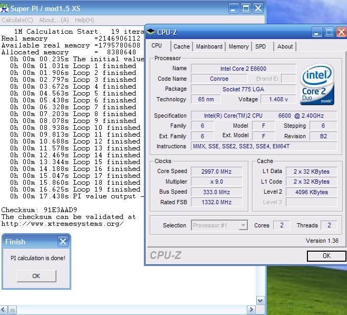Close the Finish dialog
This screenshot has height=315, width=347.
63,241
